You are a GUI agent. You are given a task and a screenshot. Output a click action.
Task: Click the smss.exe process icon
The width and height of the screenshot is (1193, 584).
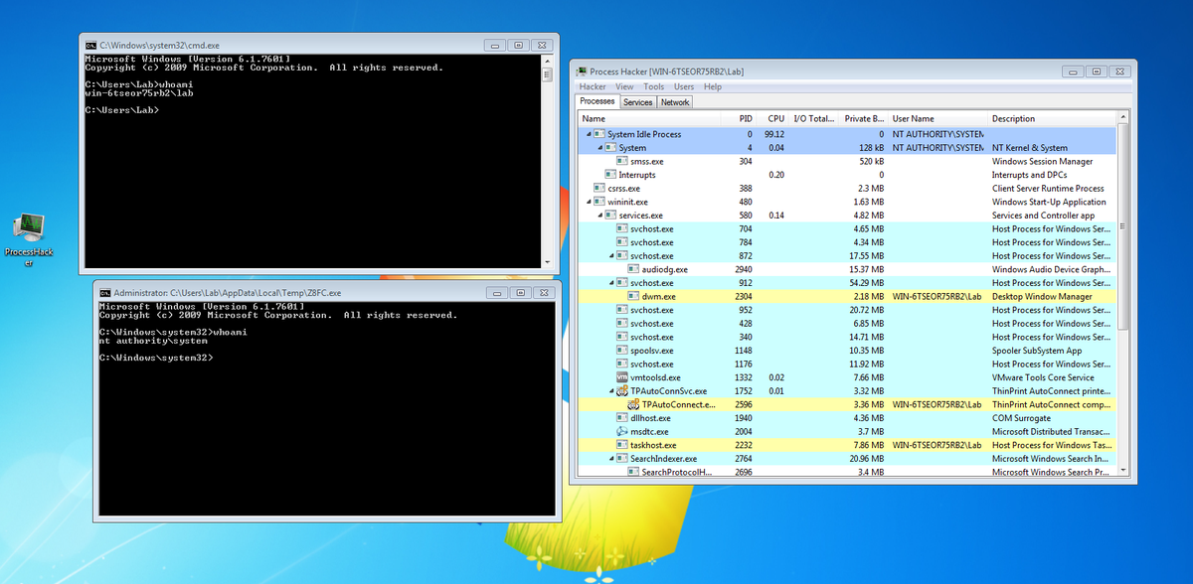[x=622, y=161]
